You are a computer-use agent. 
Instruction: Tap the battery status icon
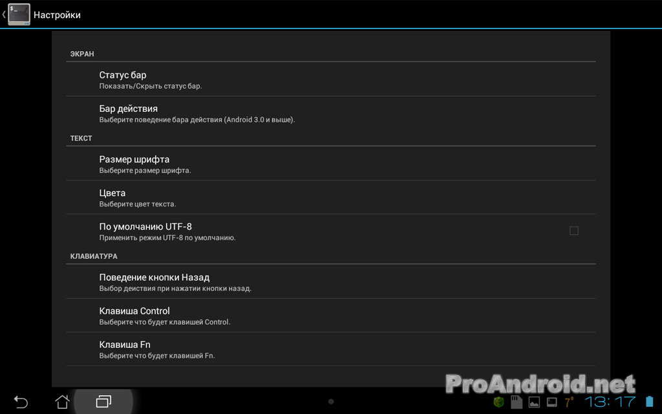coord(649,401)
